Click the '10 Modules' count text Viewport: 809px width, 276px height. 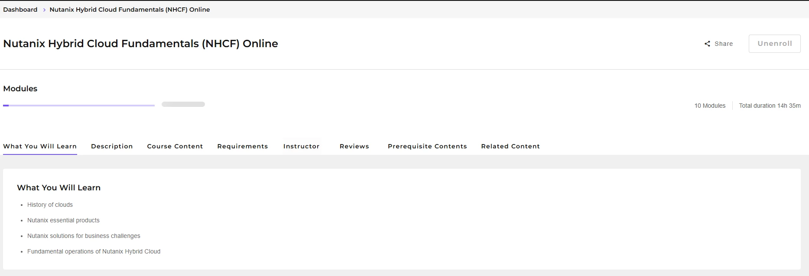point(710,106)
